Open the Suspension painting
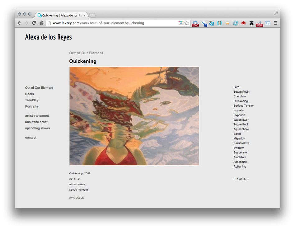The width and height of the screenshot is (295, 229). [241, 153]
